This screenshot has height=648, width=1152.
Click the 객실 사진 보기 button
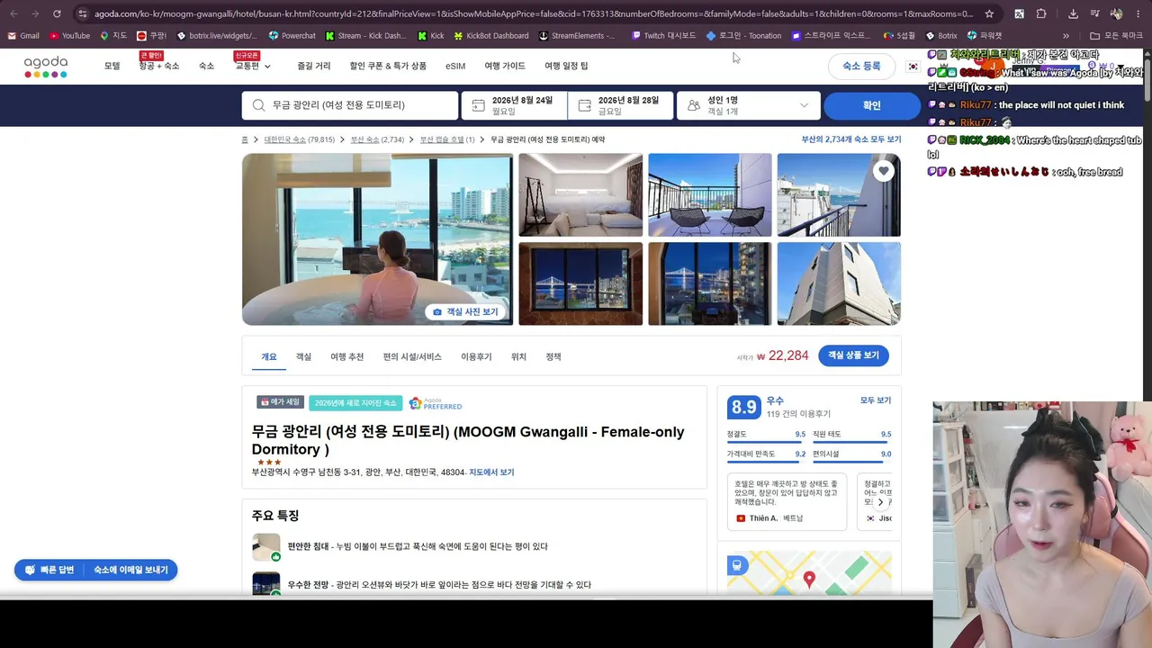point(465,311)
